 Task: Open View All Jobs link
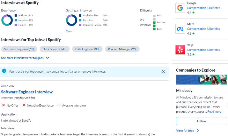click(x=185, y=131)
